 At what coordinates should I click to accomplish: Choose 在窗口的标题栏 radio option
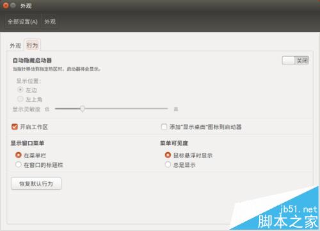tap(19, 164)
